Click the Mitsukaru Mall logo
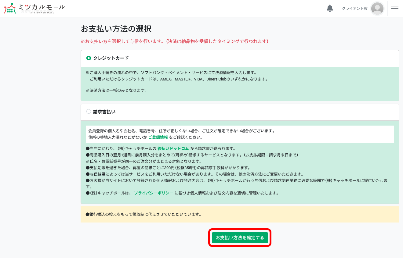Image resolution: width=403 pixels, height=260 pixels. tap(34, 8)
